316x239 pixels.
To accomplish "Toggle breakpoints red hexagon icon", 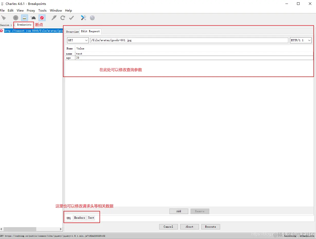I will [42, 18].
